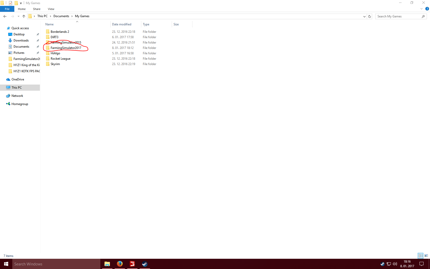Click the Steam system tray icon

click(x=382, y=264)
